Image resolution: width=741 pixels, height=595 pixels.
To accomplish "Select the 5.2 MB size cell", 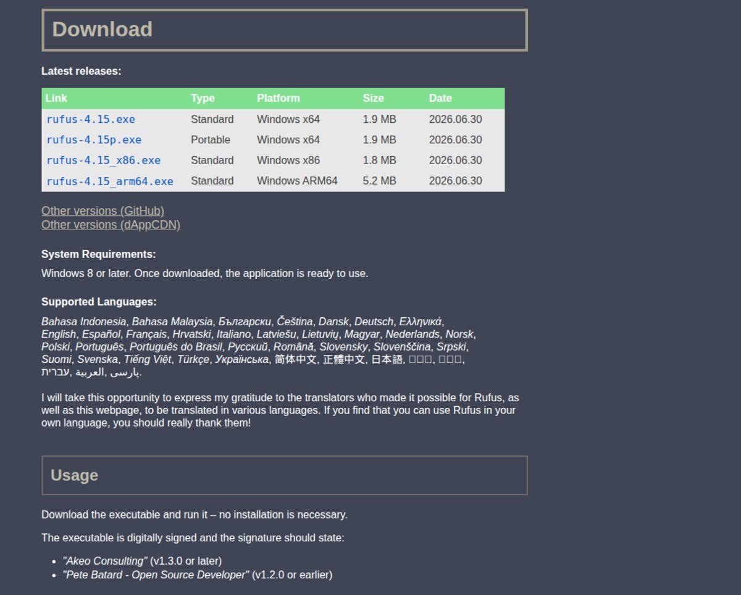I will 379,181.
